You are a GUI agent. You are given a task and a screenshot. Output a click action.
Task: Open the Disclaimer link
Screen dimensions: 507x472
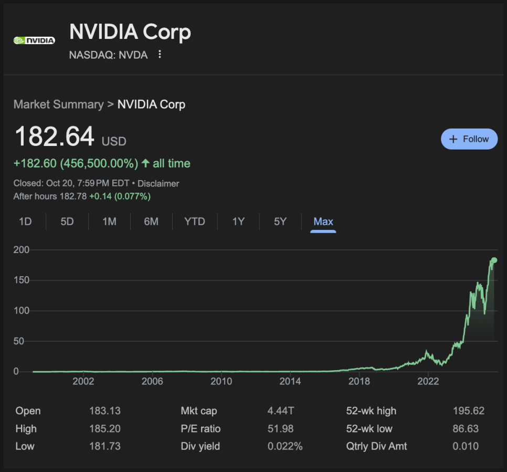[159, 184]
